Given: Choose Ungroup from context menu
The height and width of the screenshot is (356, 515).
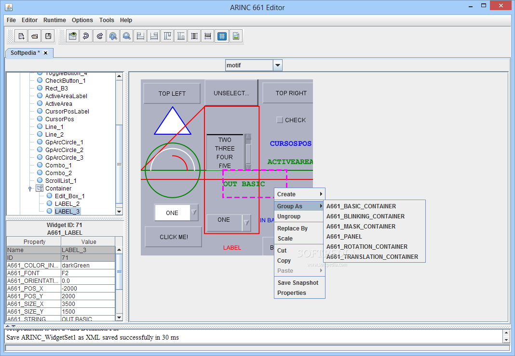Looking at the screenshot, I should click(299, 216).
